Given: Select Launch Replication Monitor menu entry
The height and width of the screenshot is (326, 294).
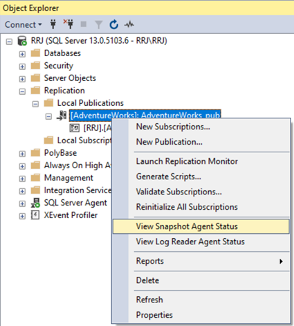Looking at the screenshot, I should coord(201,161).
